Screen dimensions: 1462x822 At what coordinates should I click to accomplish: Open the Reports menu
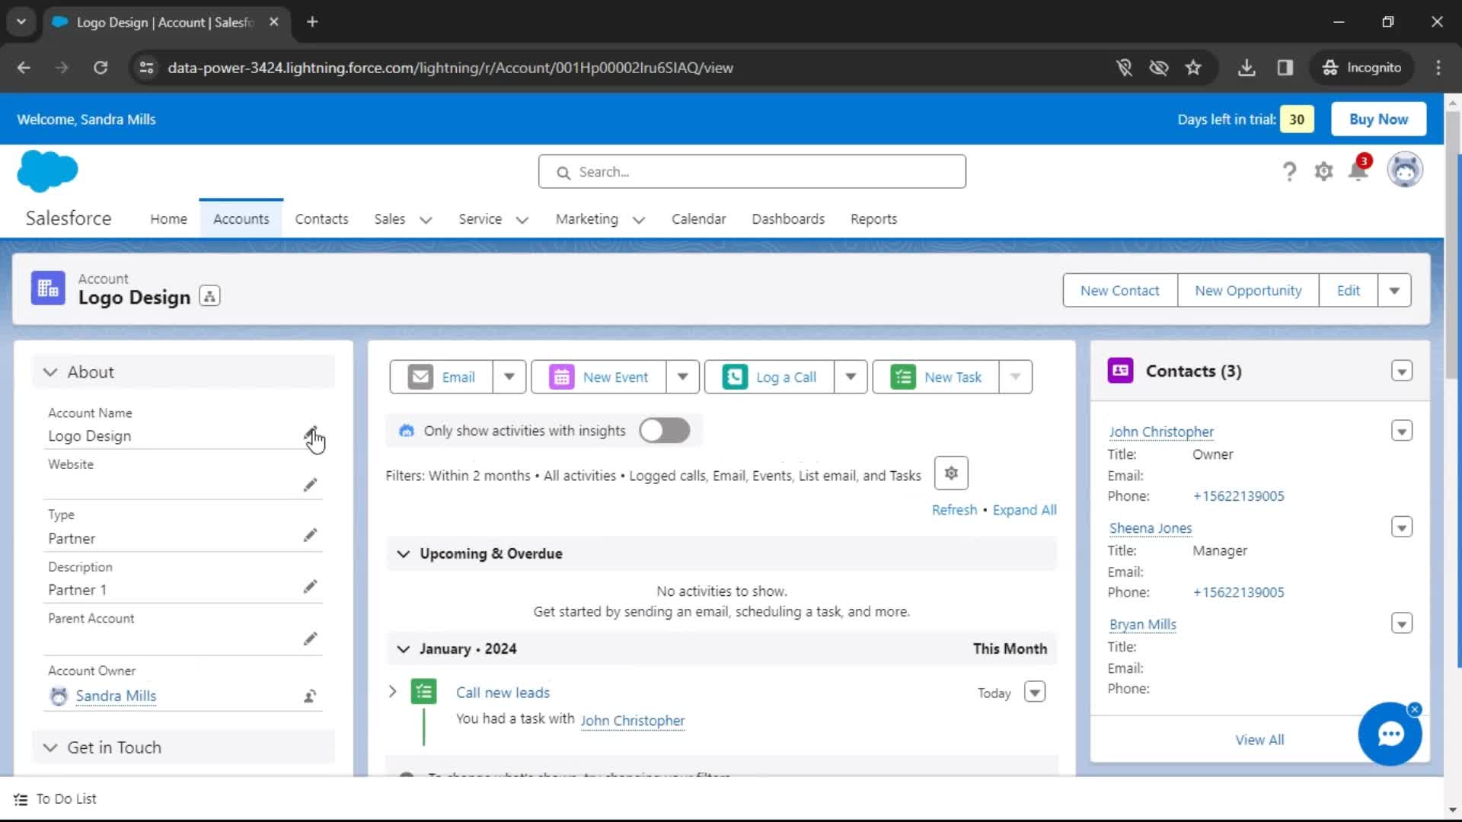point(873,219)
